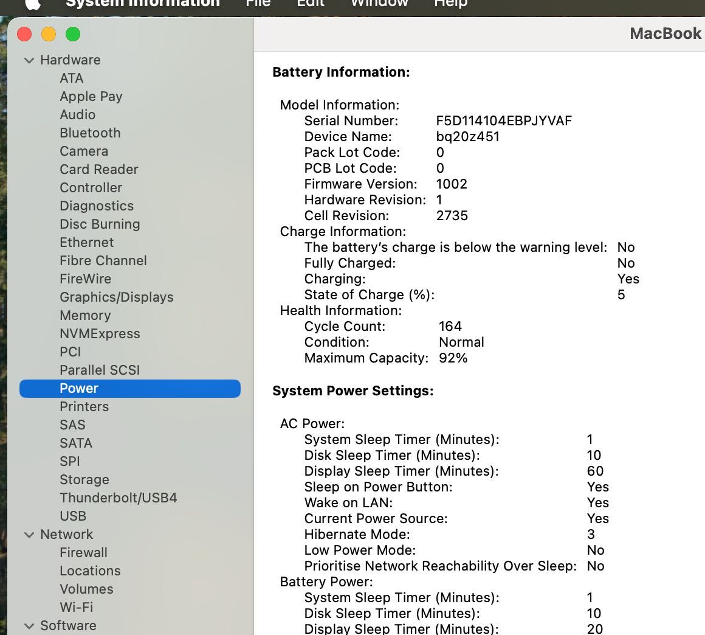Select Storage in the sidebar
705x635 pixels.
[84, 480]
